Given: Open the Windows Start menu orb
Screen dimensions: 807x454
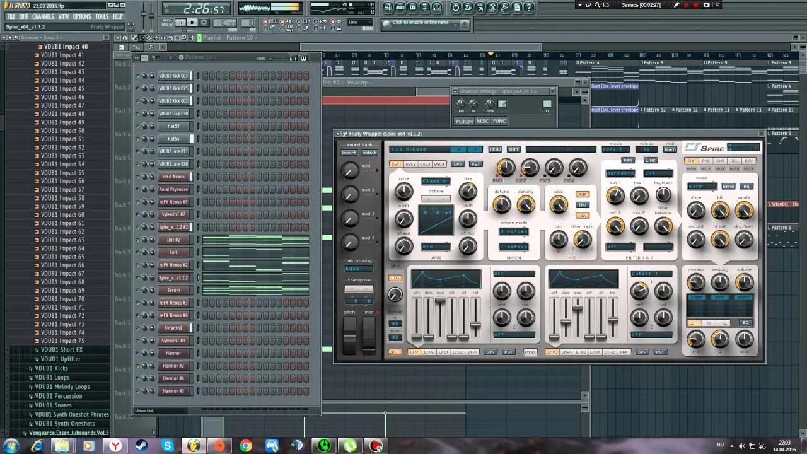Looking at the screenshot, I should (11, 446).
